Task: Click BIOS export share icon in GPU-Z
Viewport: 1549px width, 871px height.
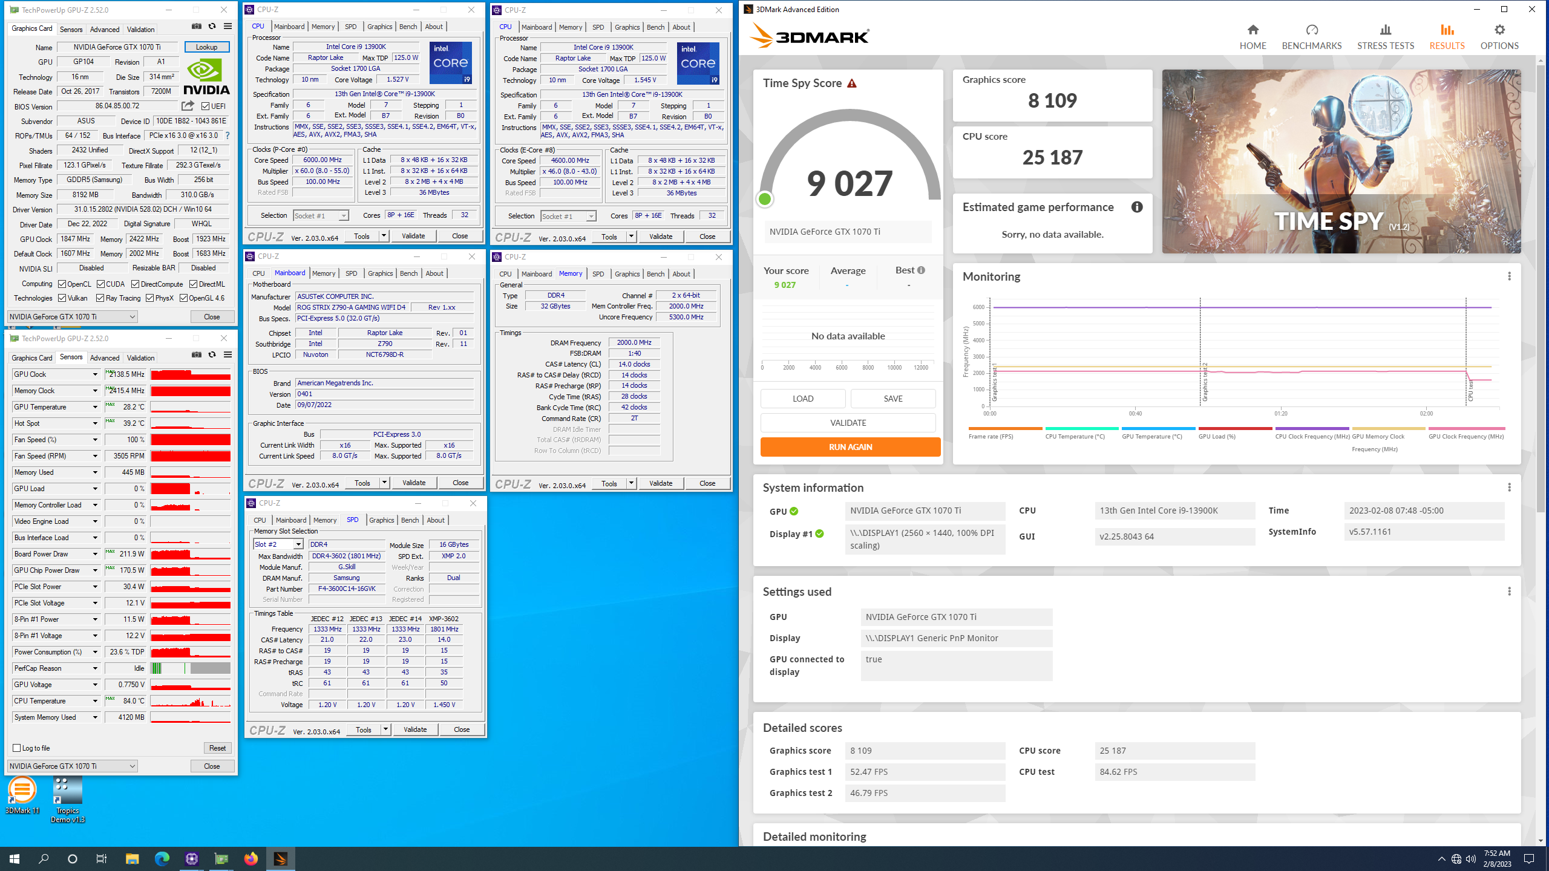Action: point(188,106)
